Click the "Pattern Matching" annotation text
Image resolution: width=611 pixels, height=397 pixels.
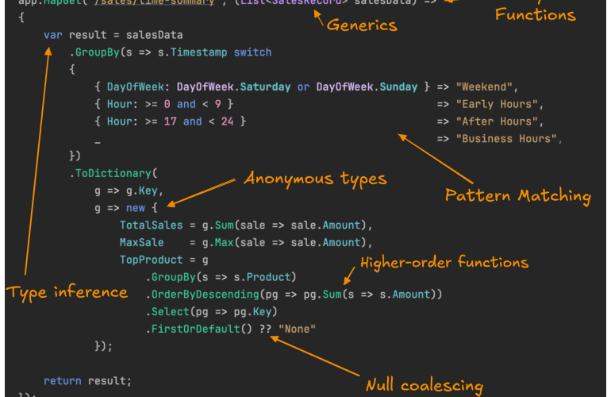(x=517, y=195)
